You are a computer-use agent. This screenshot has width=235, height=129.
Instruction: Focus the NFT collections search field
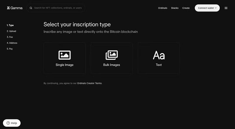point(56,8)
